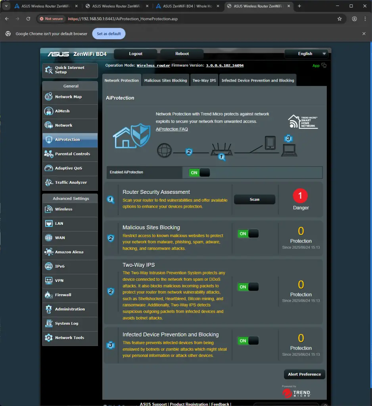Disable Infected Device Prevention and Blocking switch
Screen dimensions: 372x406
(248, 341)
